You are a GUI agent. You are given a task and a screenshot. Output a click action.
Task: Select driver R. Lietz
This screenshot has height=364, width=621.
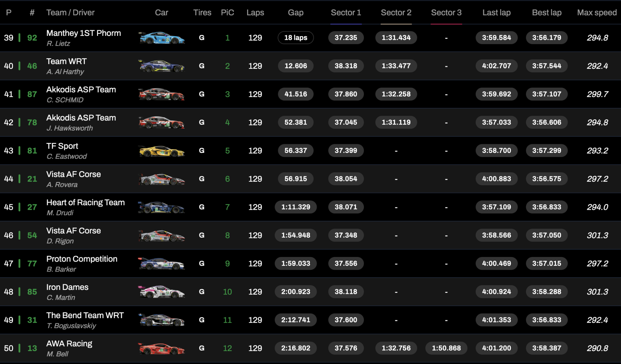point(58,43)
